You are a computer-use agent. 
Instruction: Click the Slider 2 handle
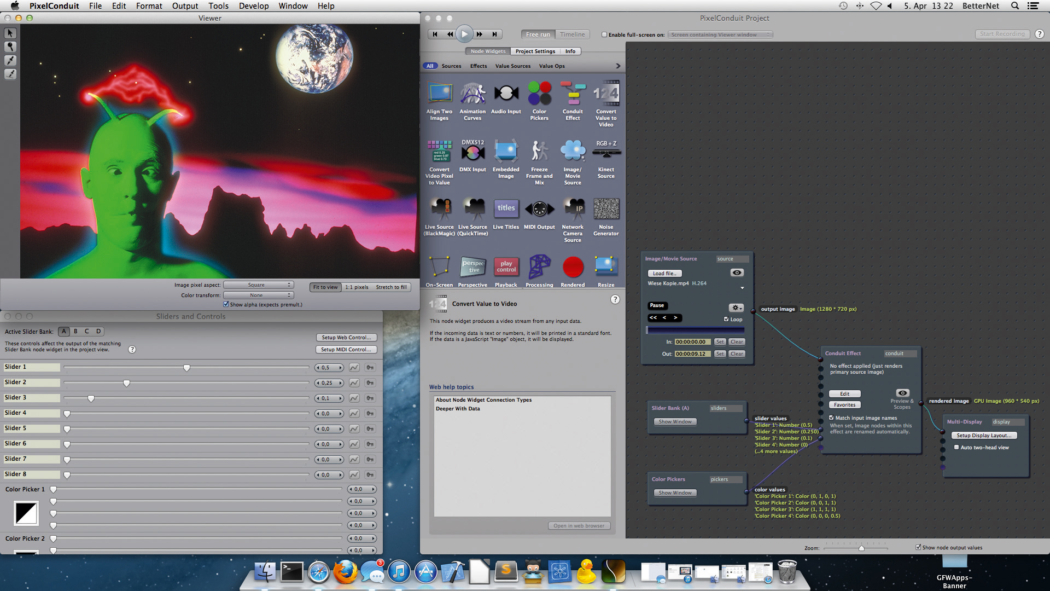(x=126, y=383)
